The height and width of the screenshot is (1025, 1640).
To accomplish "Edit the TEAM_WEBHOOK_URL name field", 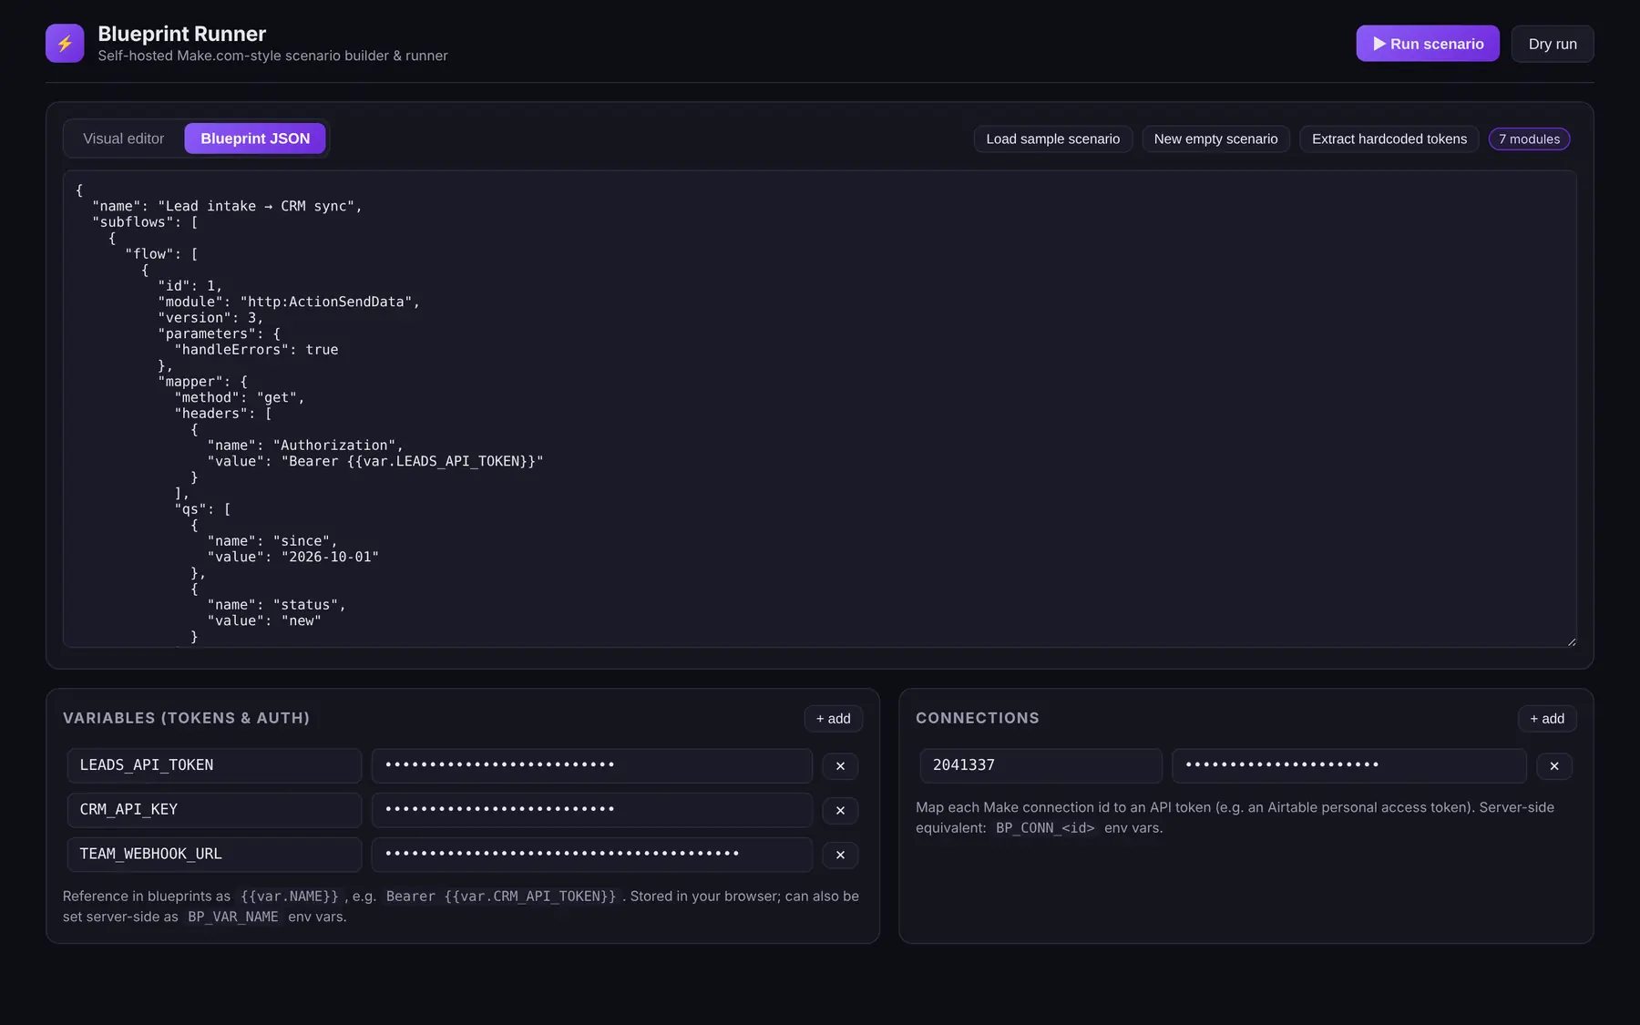I will click(214, 855).
